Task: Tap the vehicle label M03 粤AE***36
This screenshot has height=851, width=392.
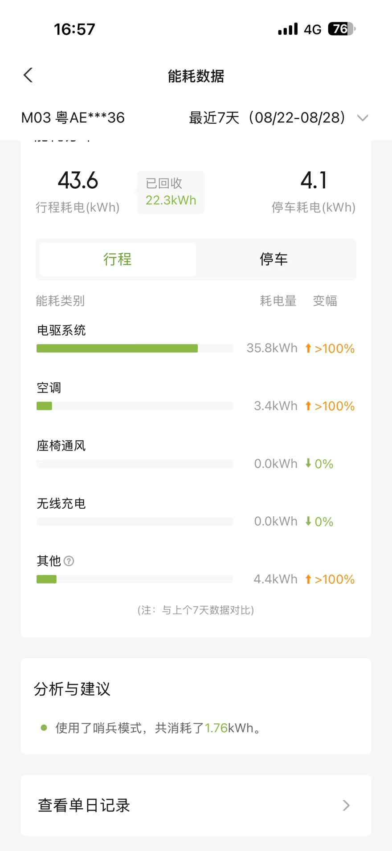Action: point(73,118)
